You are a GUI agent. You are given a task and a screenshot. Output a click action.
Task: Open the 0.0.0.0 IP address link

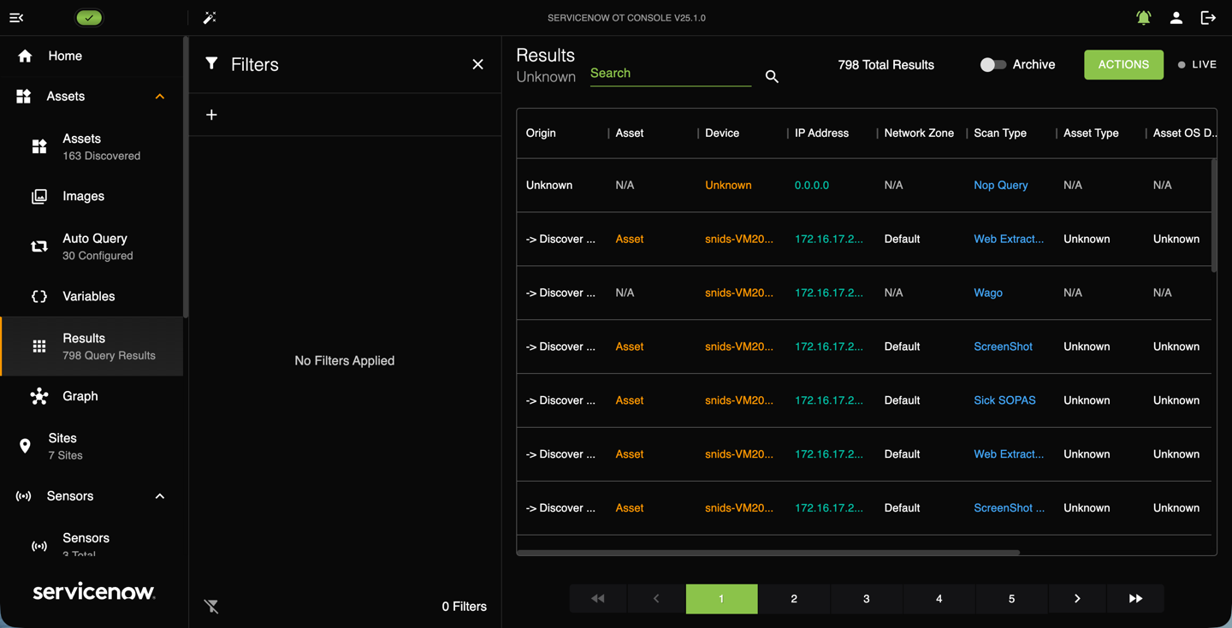pyautogui.click(x=812, y=186)
